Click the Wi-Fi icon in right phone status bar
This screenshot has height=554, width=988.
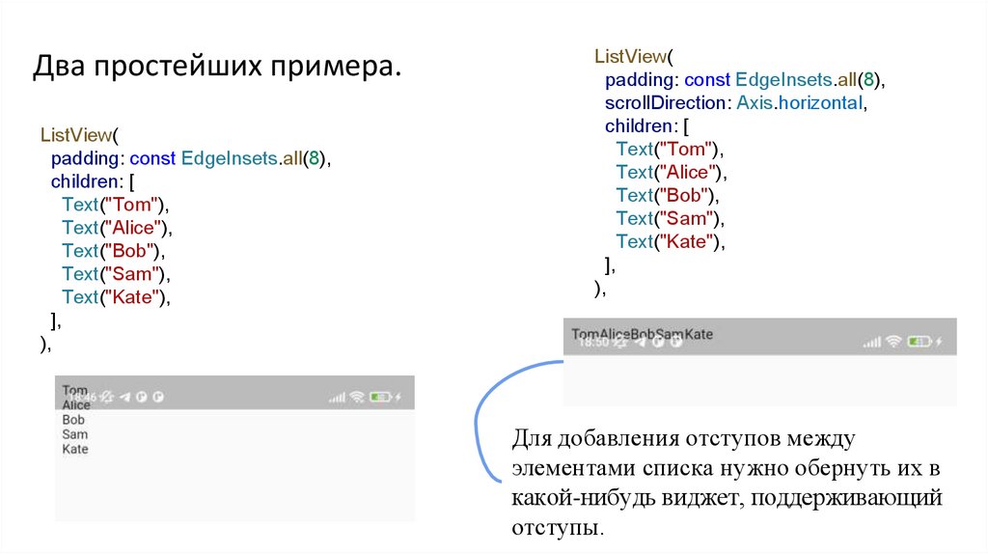893,341
